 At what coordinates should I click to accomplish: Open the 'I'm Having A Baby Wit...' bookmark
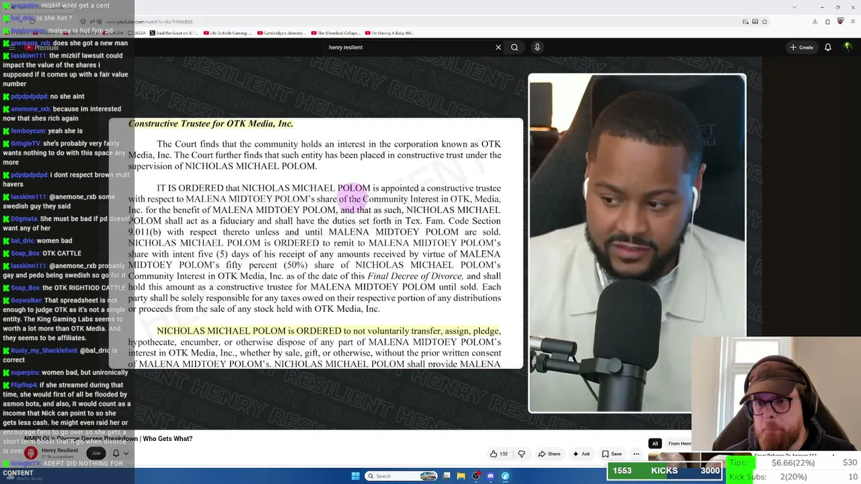point(390,33)
